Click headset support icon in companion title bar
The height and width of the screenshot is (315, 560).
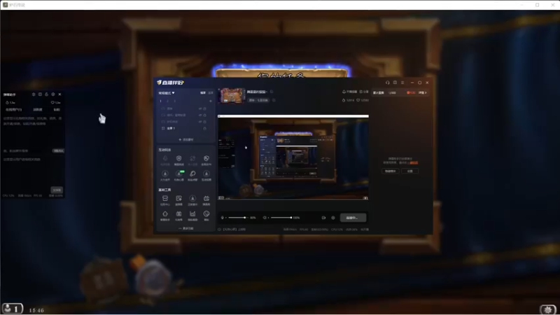pos(388,83)
